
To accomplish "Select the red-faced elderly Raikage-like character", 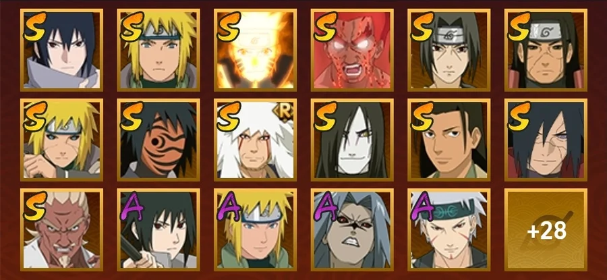I will coord(61,229).
